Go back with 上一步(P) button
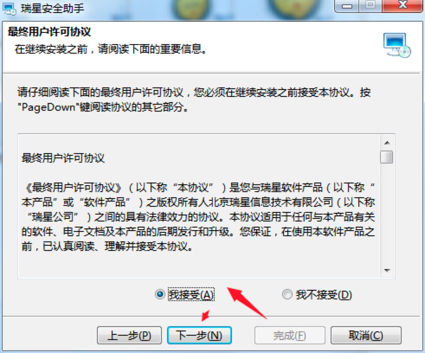This screenshot has width=425, height=353. [x=129, y=335]
